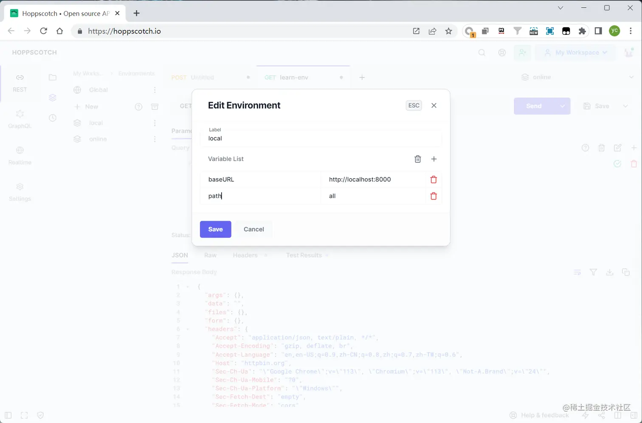Open Save request options chevron
The image size is (642, 423).
tap(625, 106)
